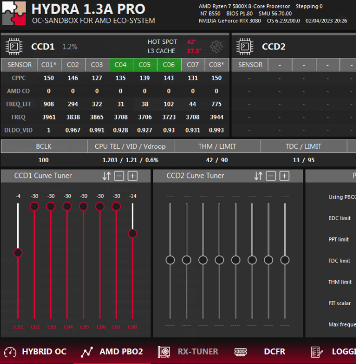This screenshot has width=356, height=364.
Task: Toggle the green C04 core header
Action: click(x=121, y=65)
